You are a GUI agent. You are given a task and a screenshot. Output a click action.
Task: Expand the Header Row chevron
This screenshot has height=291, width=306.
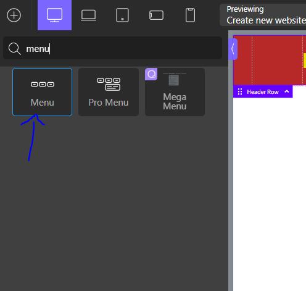tap(287, 91)
